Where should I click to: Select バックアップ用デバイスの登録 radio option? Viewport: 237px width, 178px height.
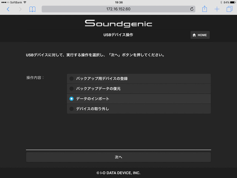(x=139, y=79)
